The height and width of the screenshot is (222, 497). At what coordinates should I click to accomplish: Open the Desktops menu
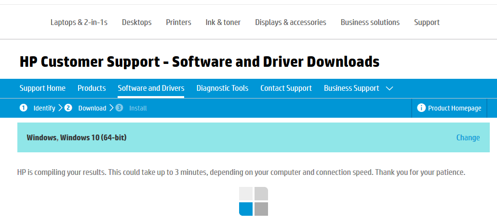(x=136, y=23)
